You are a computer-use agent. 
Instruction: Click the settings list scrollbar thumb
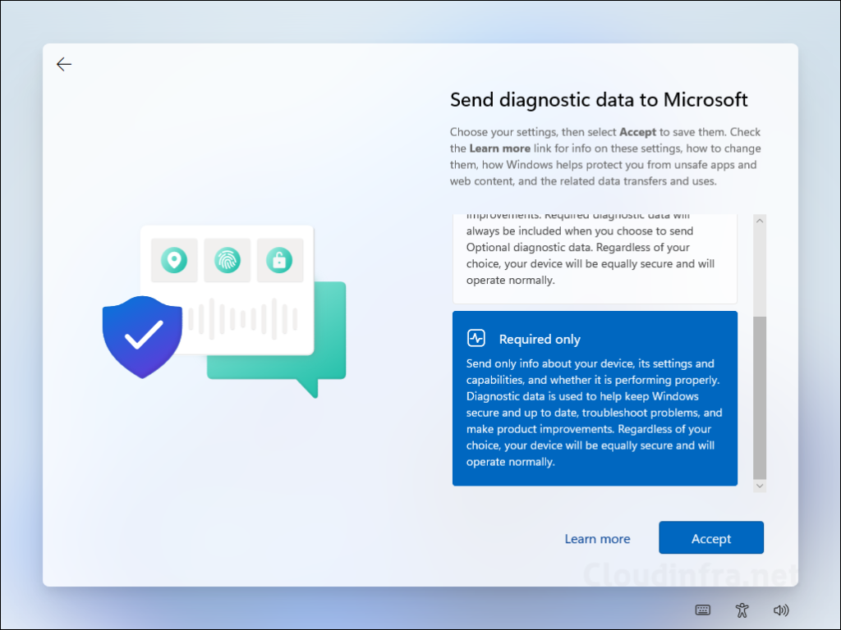pyautogui.click(x=760, y=397)
